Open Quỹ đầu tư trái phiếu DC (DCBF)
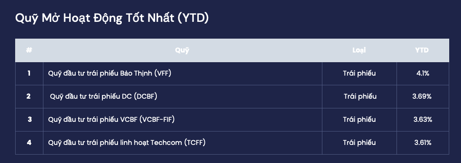461x163 pixels. point(104,97)
